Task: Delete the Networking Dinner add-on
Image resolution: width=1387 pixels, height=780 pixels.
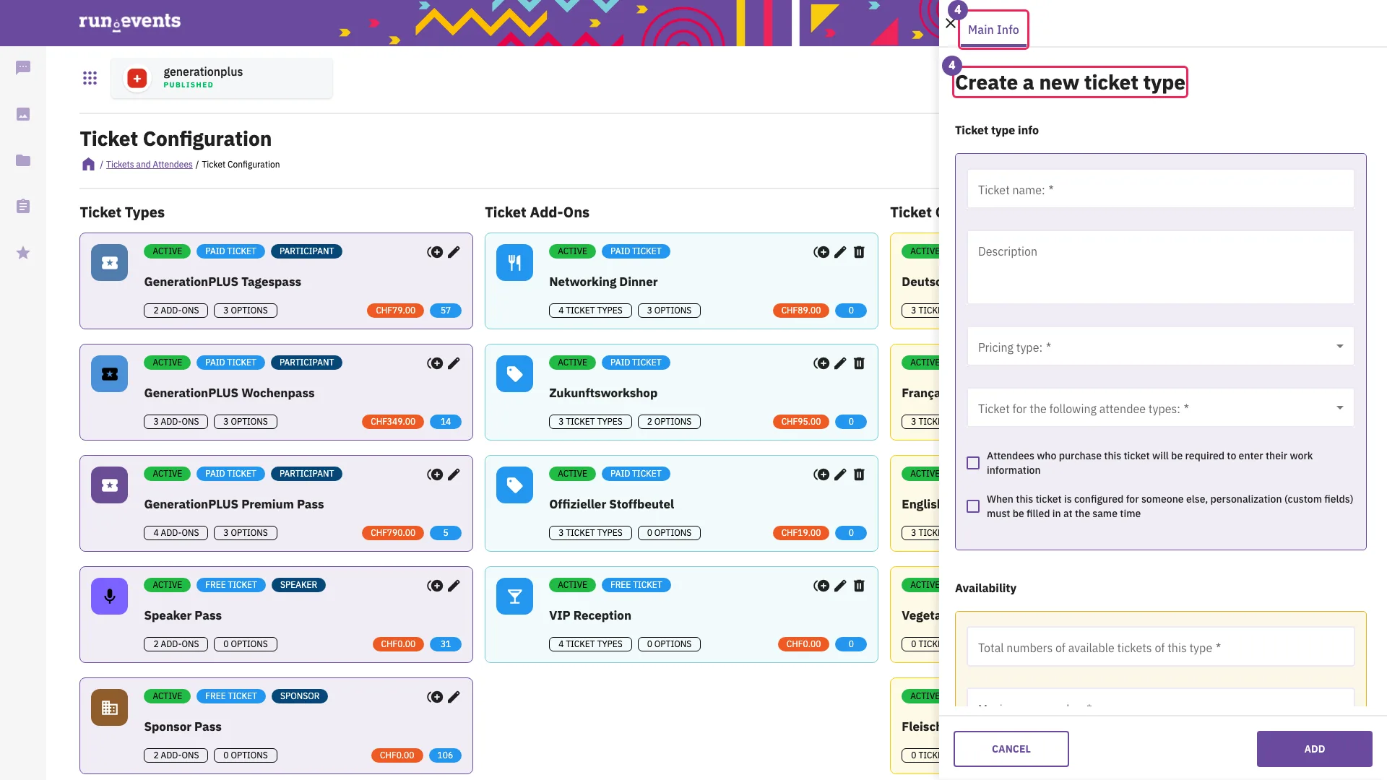Action: (859, 252)
